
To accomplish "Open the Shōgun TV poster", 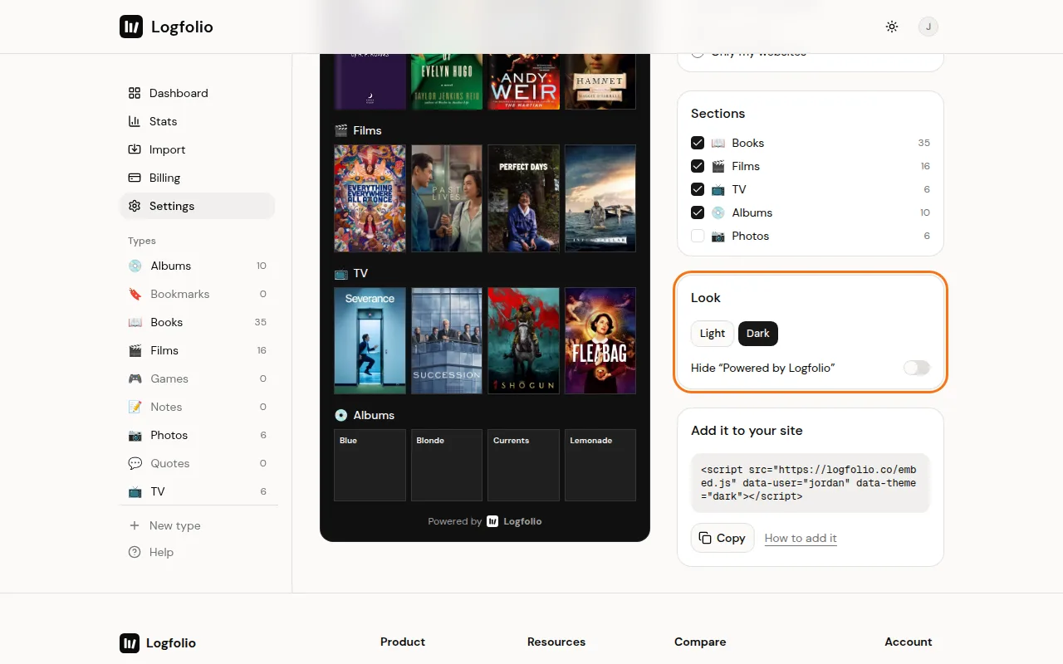I will click(x=523, y=340).
